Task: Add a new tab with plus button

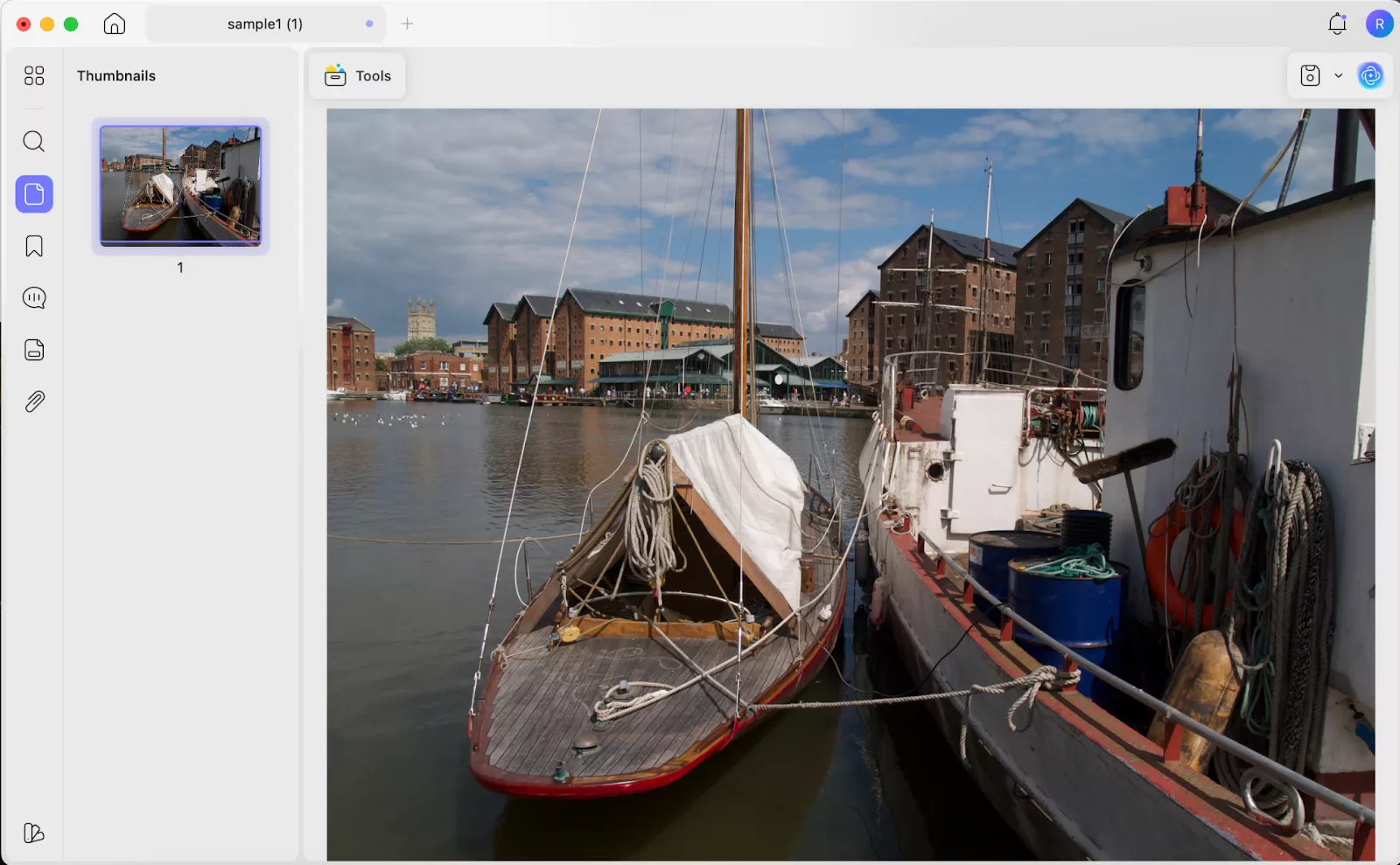Action: pyautogui.click(x=407, y=24)
